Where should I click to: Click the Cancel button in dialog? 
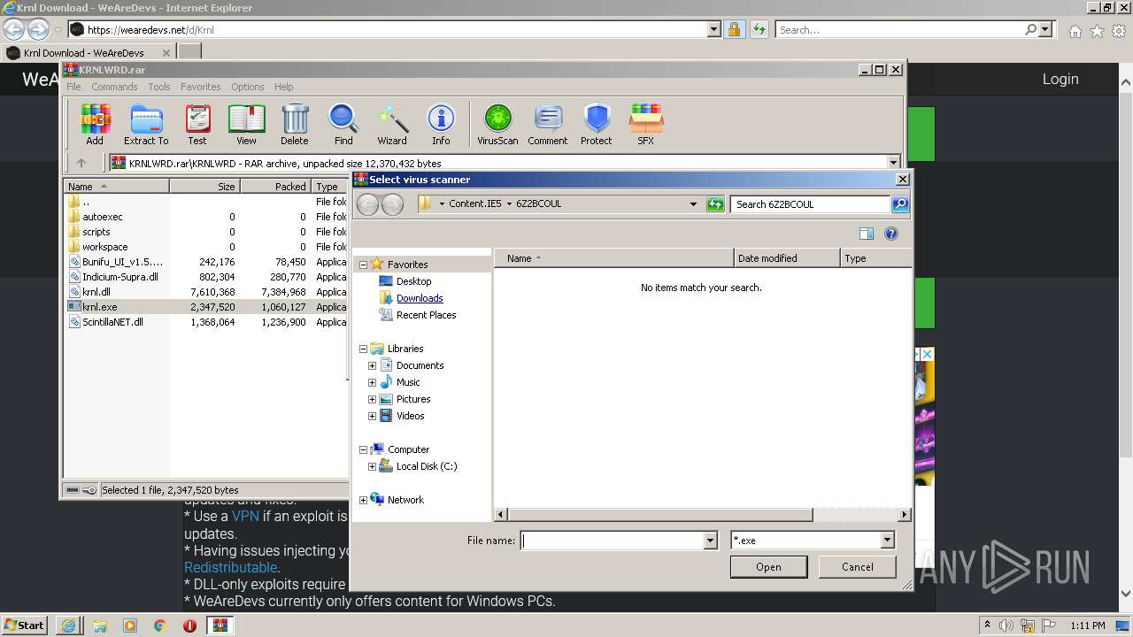point(857,567)
